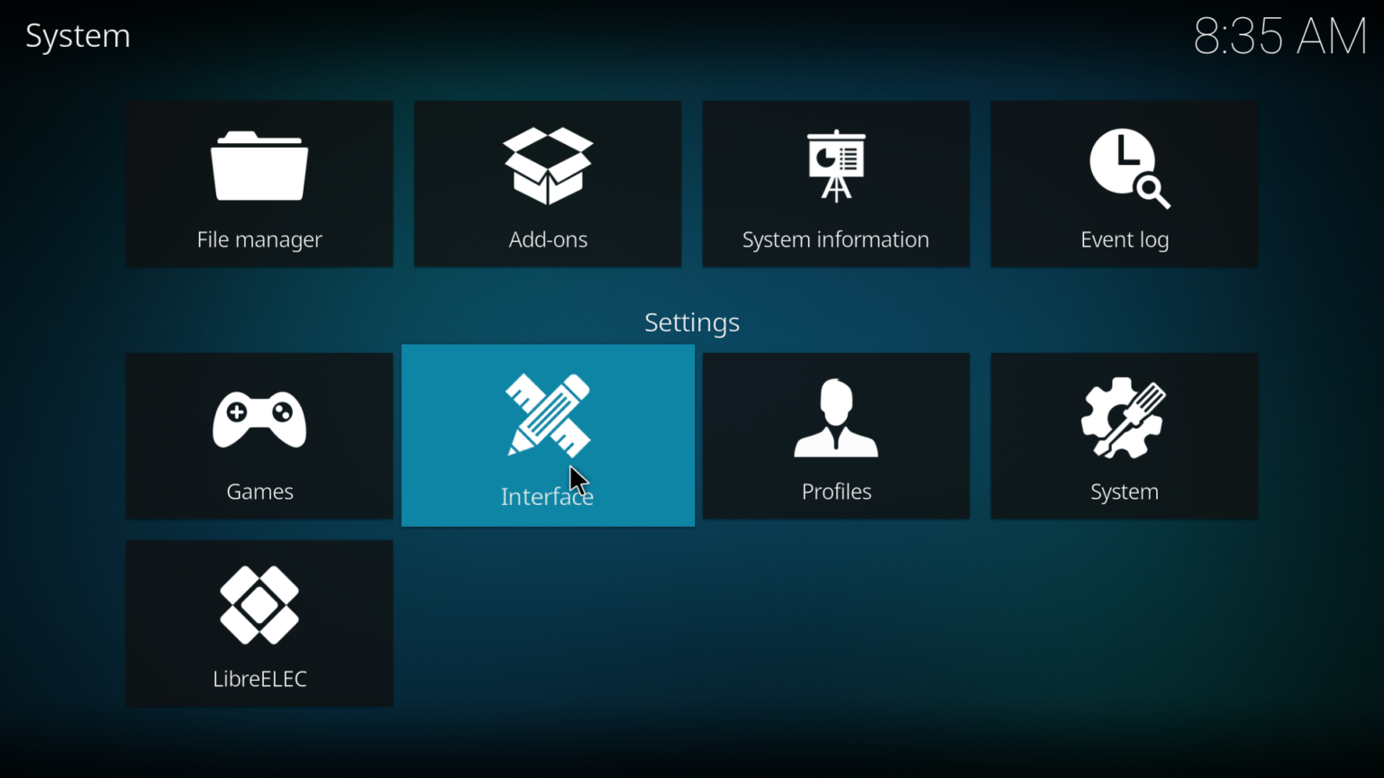Click the highlighted "Interface" label
Image resolution: width=1384 pixels, height=778 pixels.
(x=547, y=497)
